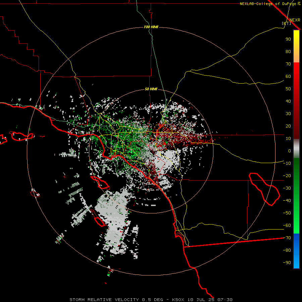302x302 pixels.
Task: Click the KSOX station identifier
Action: point(178,300)
